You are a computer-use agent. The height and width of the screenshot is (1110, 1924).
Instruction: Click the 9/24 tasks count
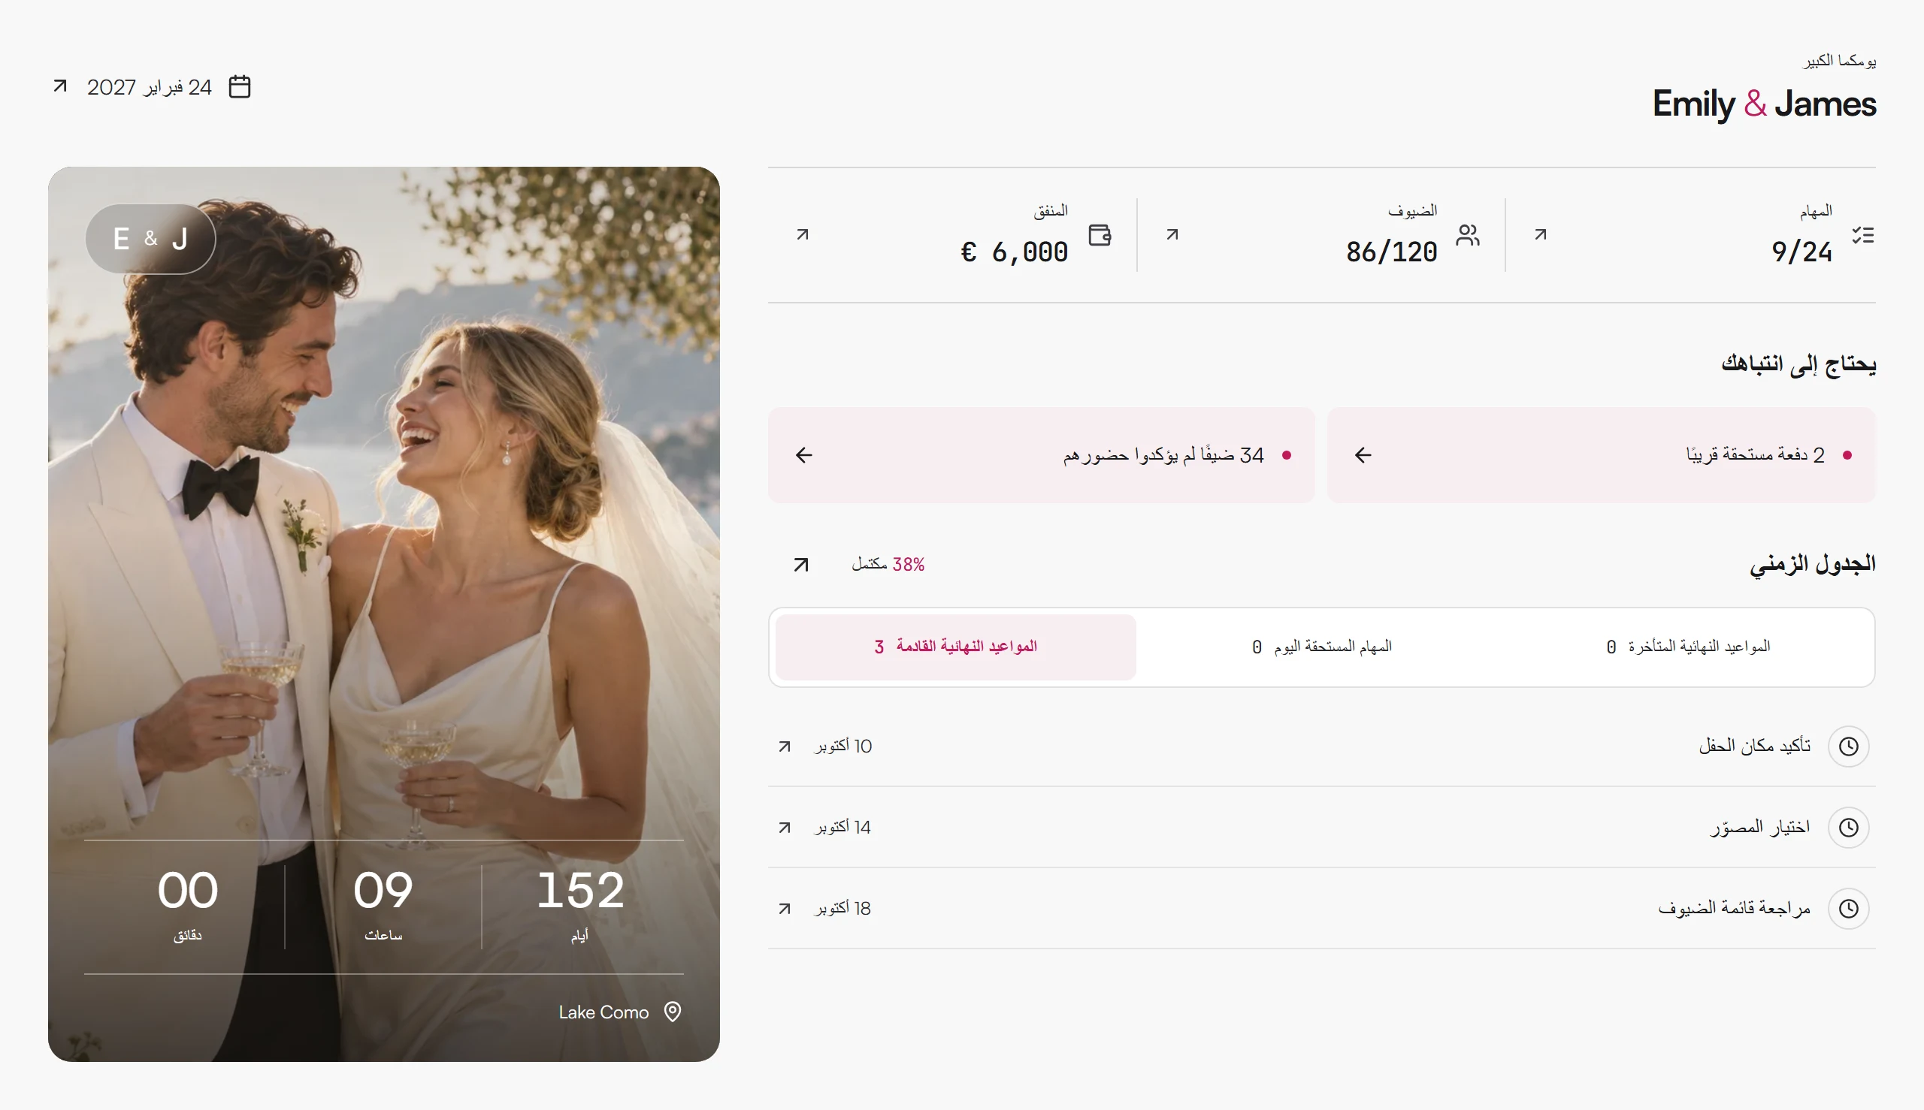click(x=1801, y=252)
